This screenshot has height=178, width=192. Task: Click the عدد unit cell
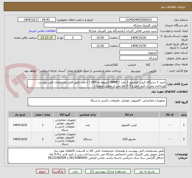(x=88, y=125)
